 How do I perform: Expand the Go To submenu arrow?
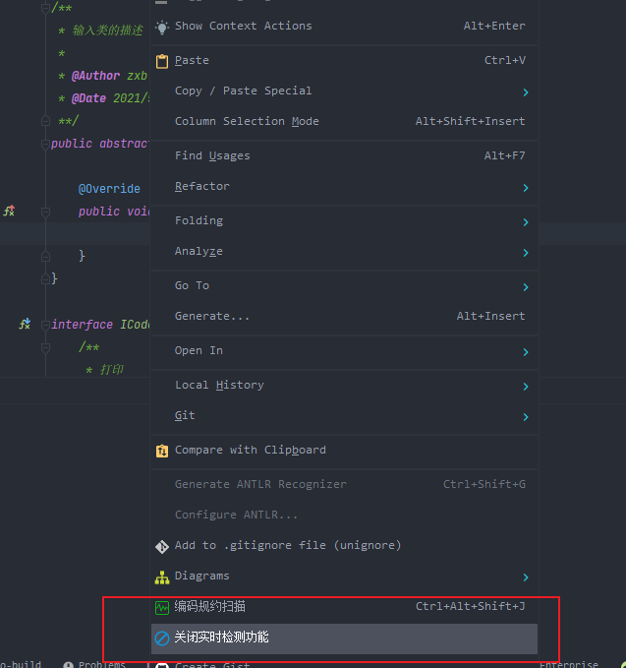[526, 287]
